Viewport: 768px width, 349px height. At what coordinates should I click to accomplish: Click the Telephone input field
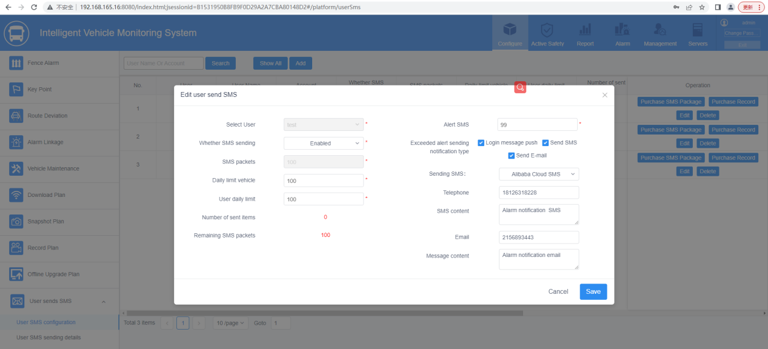(x=539, y=192)
